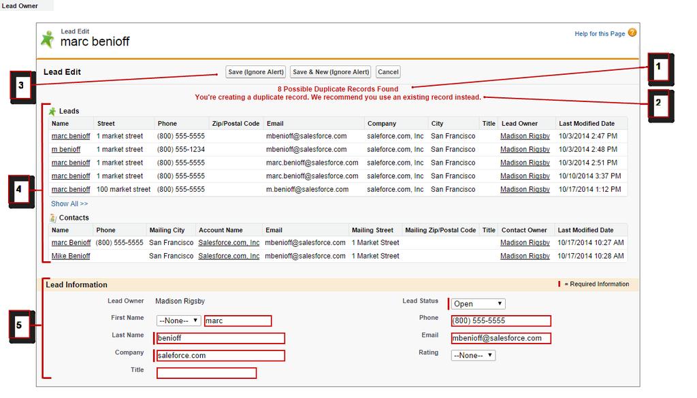This screenshot has height=398, width=697.
Task: Click the First Name field containing marc
Action: (x=238, y=320)
